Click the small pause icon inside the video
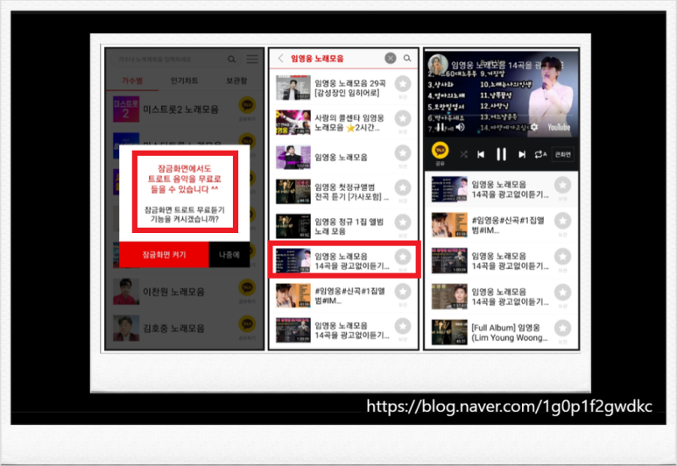The image size is (677, 466). tap(440, 127)
